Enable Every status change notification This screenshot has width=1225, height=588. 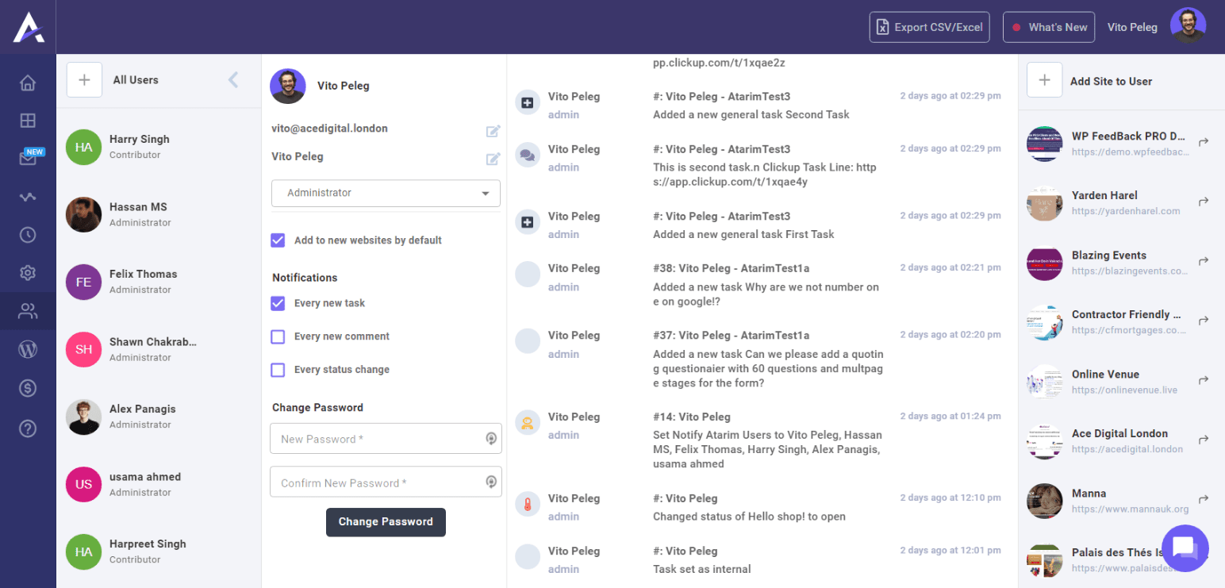pos(278,370)
